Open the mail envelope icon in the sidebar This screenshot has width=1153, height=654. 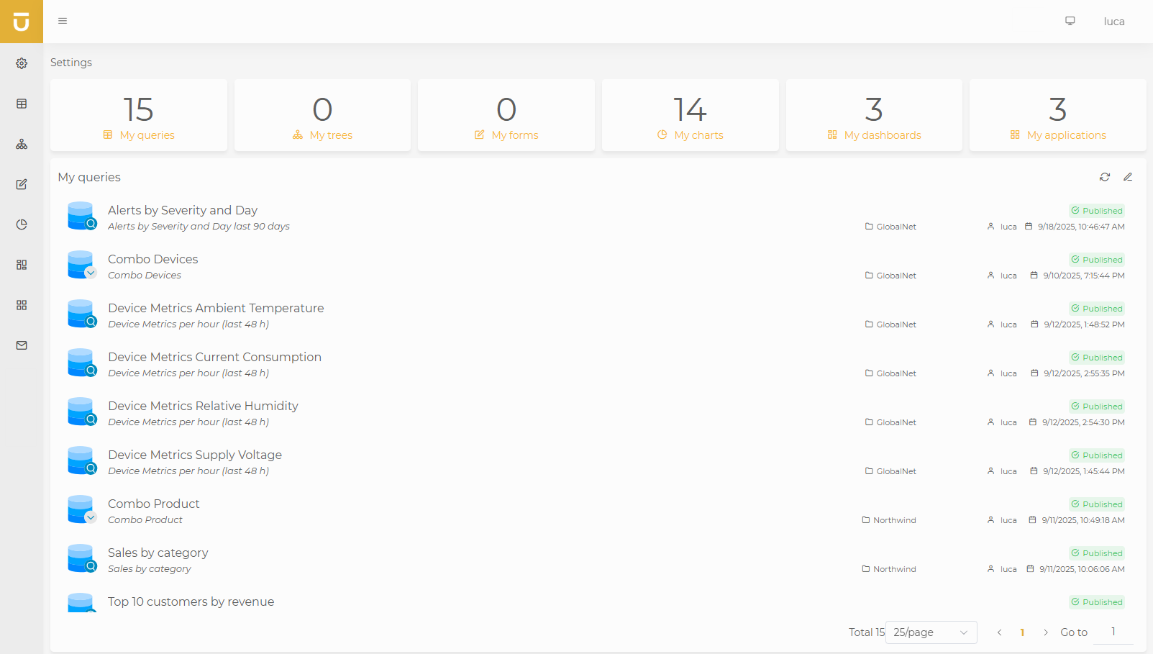(21, 345)
